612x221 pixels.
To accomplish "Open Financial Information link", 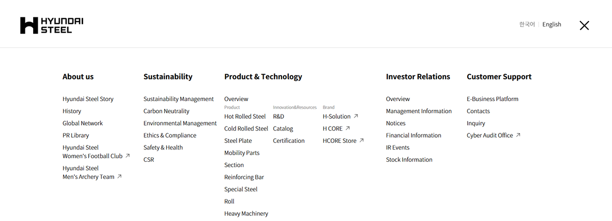I will coord(414,136).
